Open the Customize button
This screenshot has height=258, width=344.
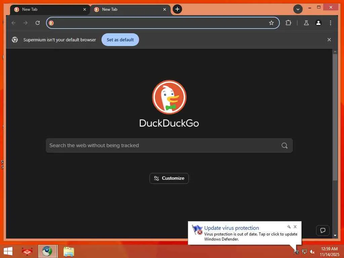pos(169,178)
